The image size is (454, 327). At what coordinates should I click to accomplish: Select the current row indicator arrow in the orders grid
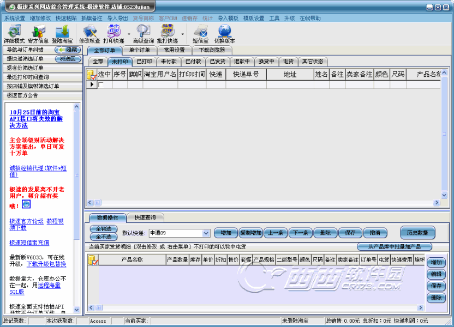pyautogui.click(x=92, y=84)
